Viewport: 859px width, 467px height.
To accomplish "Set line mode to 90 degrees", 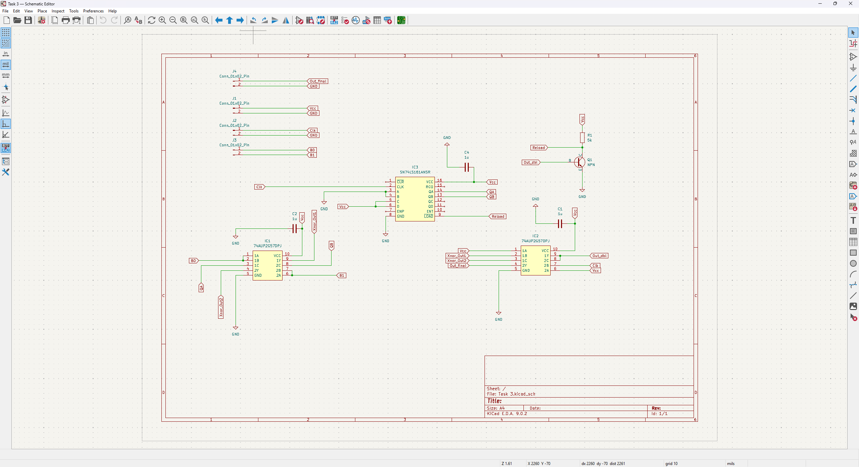I will [6, 124].
